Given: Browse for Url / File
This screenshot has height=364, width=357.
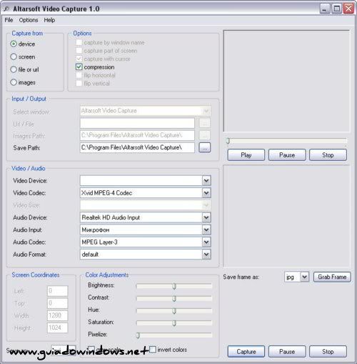Looking at the screenshot, I should (x=205, y=123).
